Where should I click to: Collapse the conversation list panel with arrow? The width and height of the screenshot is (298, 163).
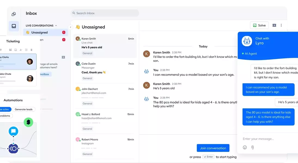tap(70, 27)
